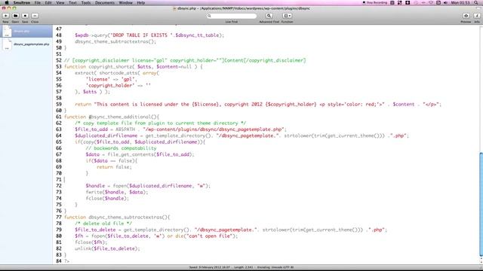Click the Open folder toolbar icon

coord(15,16)
